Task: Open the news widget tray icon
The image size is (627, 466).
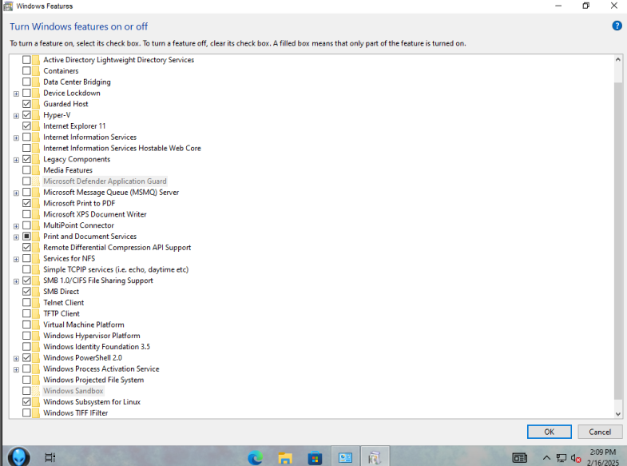Action: 519,457
